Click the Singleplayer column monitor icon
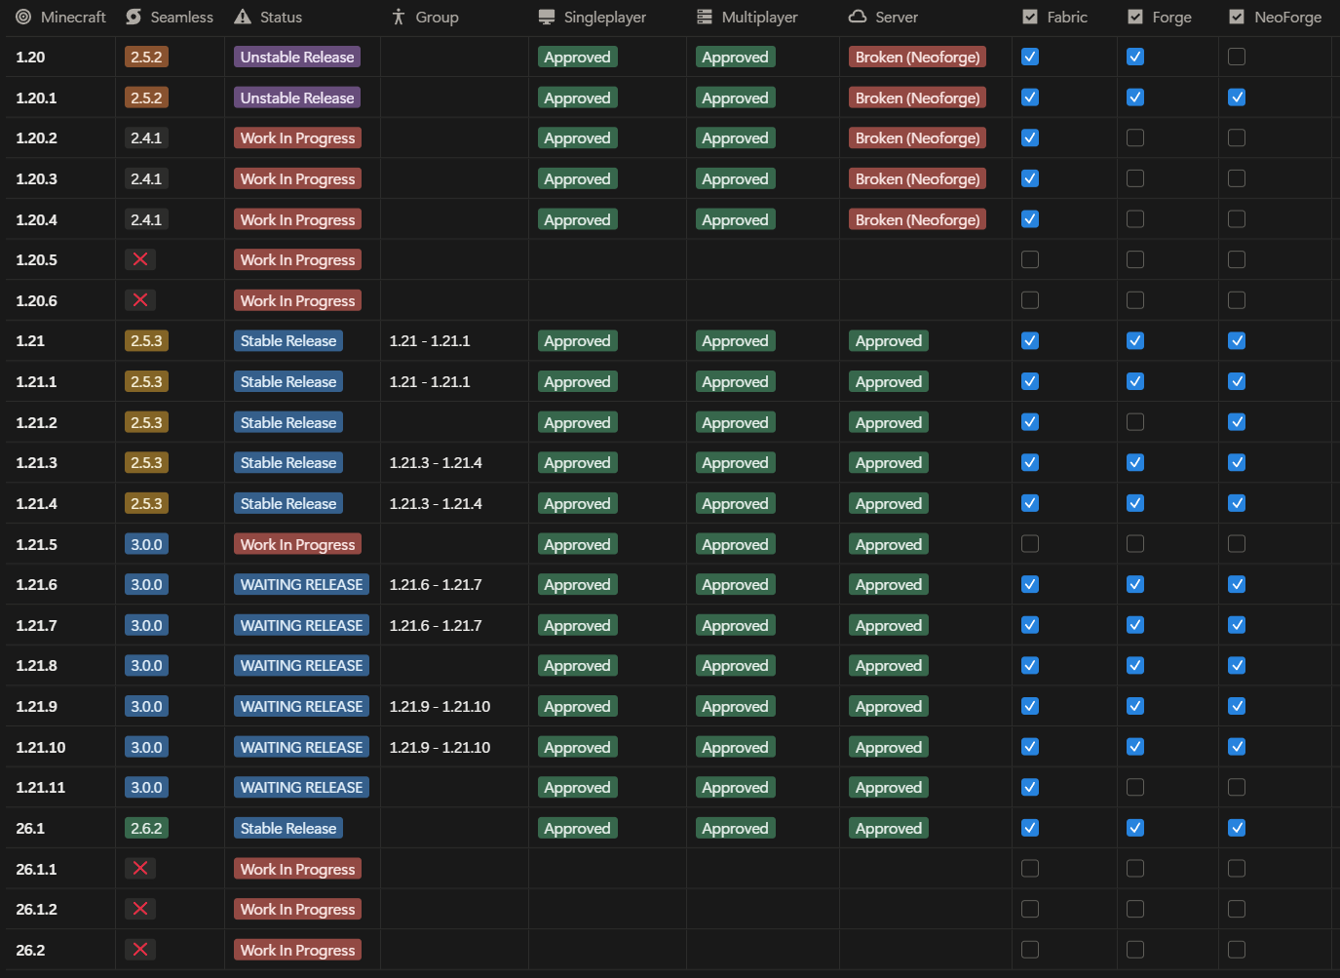Image resolution: width=1340 pixels, height=978 pixels. [x=547, y=17]
